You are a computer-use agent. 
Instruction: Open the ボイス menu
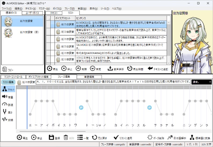click(57, 9)
